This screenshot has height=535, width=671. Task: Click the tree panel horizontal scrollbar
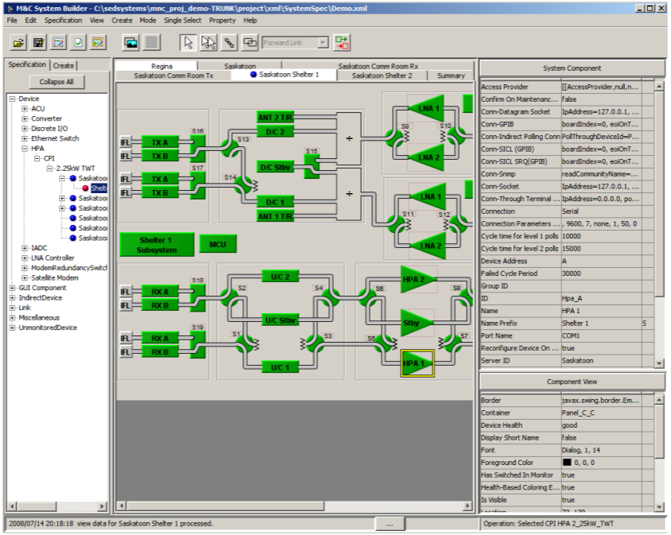click(37, 506)
